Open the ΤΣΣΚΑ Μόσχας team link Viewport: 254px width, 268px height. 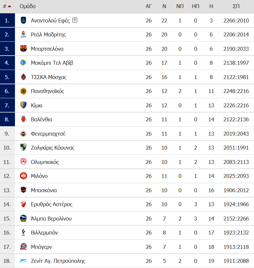pos(49,77)
